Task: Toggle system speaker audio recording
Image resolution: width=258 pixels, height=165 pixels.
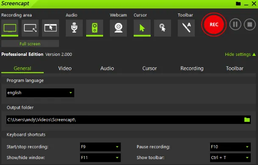Action: click(95, 28)
